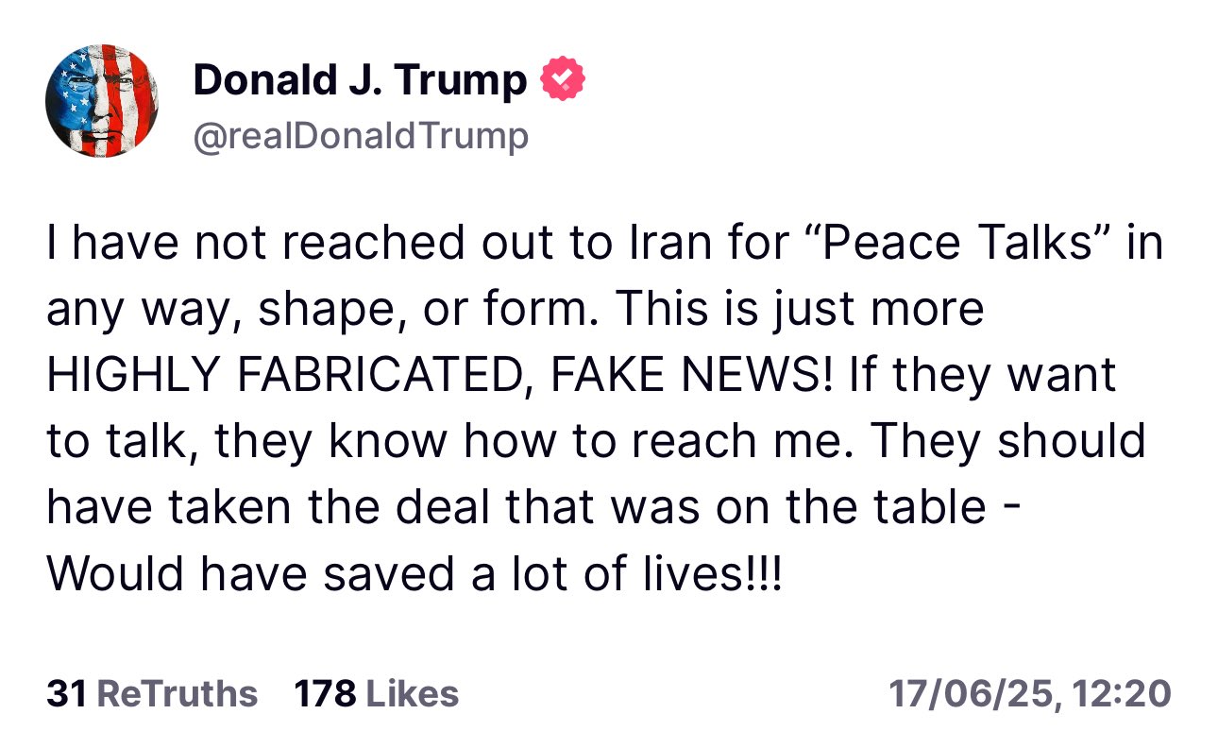The width and height of the screenshot is (1218, 748).
Task: Select the word Likes label
Action: click(413, 694)
